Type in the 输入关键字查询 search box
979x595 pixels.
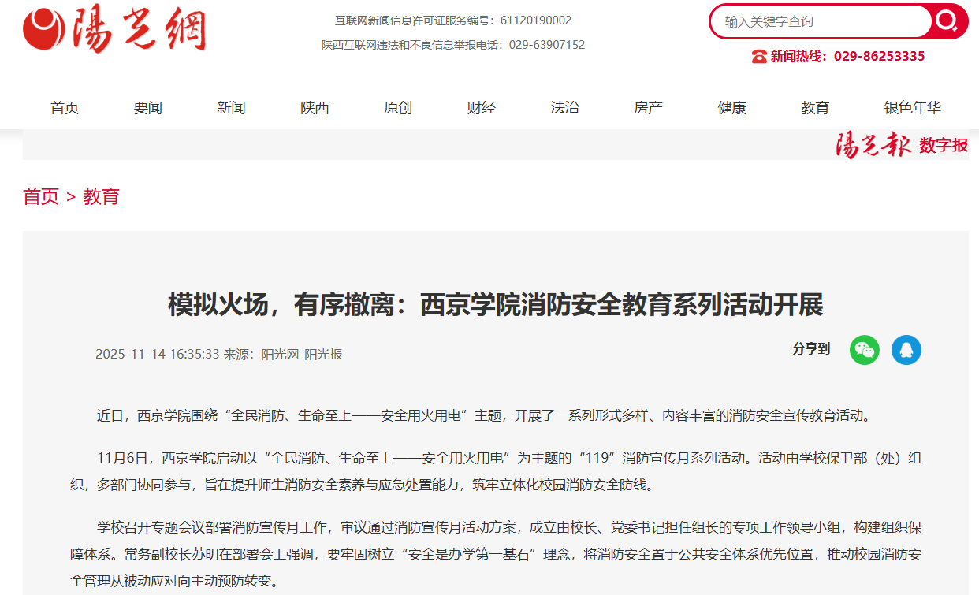pos(820,21)
